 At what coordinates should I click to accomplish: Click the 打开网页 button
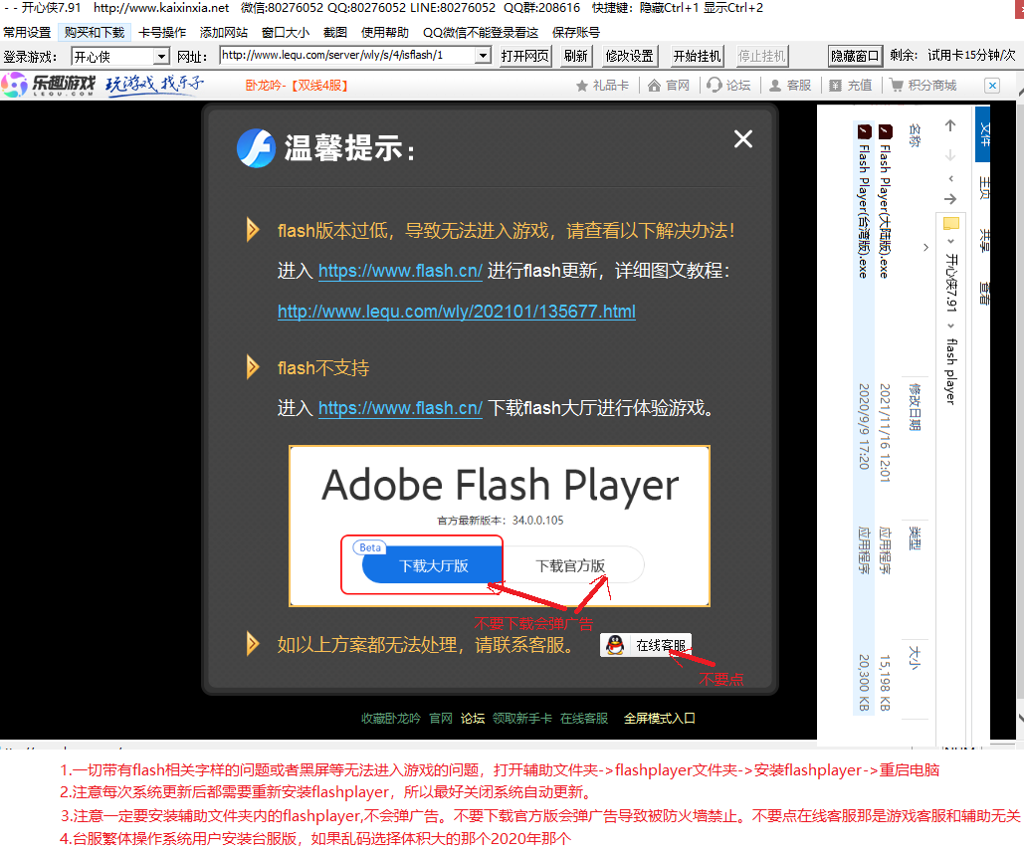click(525, 56)
